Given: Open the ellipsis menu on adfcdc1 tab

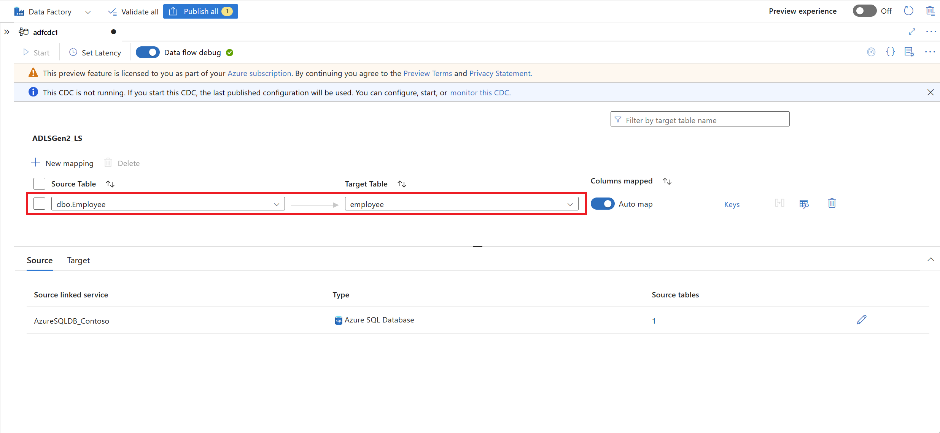Looking at the screenshot, I should (931, 32).
